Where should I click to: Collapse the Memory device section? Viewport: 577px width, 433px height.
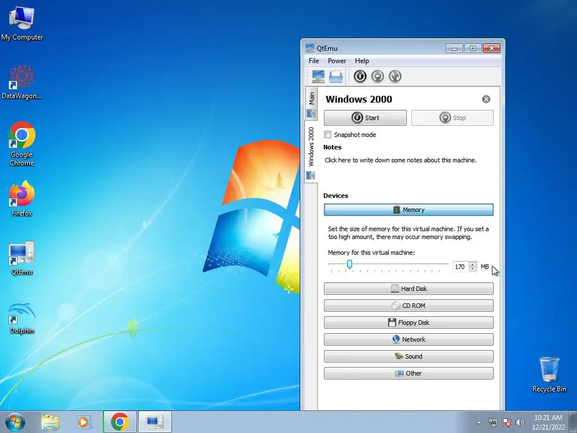[x=409, y=210]
